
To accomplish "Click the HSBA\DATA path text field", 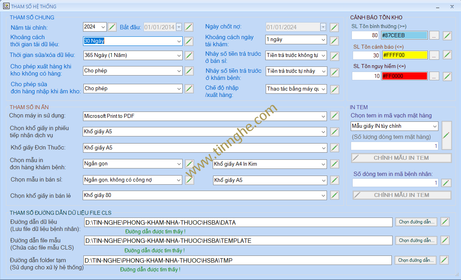I will [x=238, y=222].
